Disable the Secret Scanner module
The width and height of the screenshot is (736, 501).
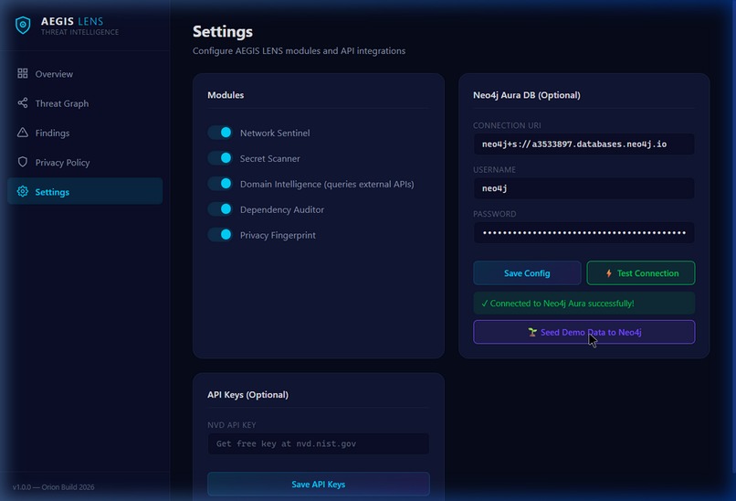pos(220,158)
